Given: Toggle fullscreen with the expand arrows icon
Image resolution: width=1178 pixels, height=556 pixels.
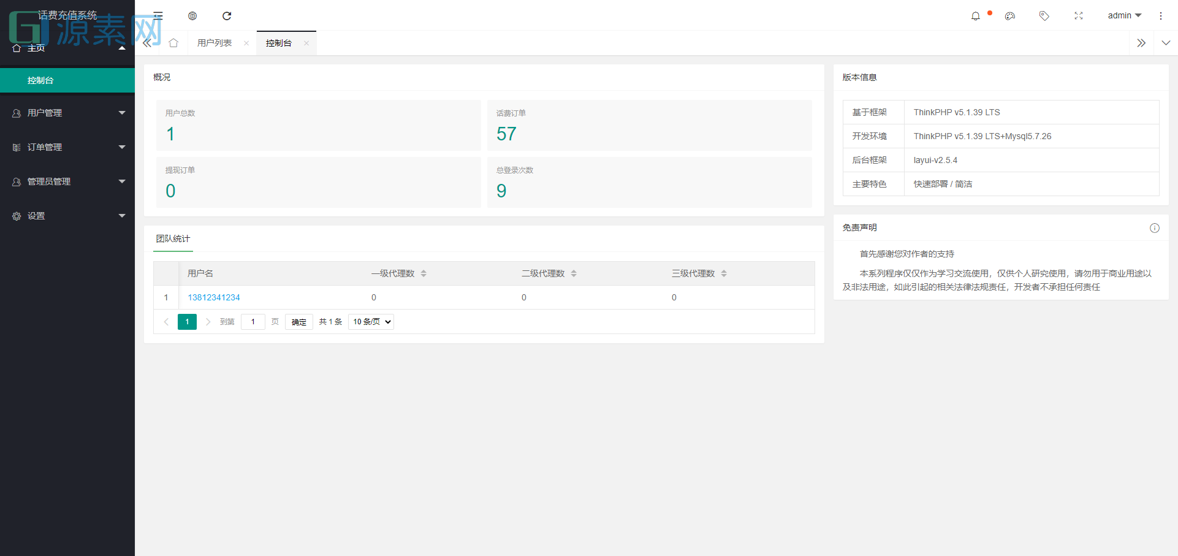Looking at the screenshot, I should click(1078, 16).
